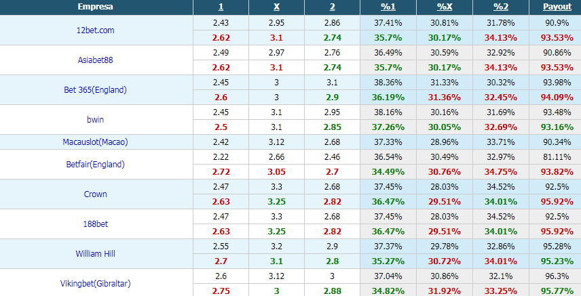
Task: Select the 2.86 odds value for 12bet.com
Action: coord(332,23)
